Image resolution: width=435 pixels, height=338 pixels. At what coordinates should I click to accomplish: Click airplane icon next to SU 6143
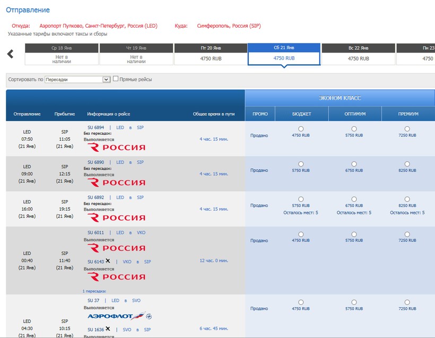tap(108, 261)
